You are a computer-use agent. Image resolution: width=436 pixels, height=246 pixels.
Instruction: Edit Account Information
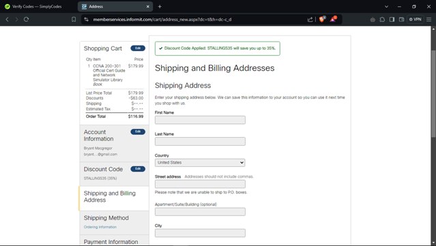click(x=138, y=132)
